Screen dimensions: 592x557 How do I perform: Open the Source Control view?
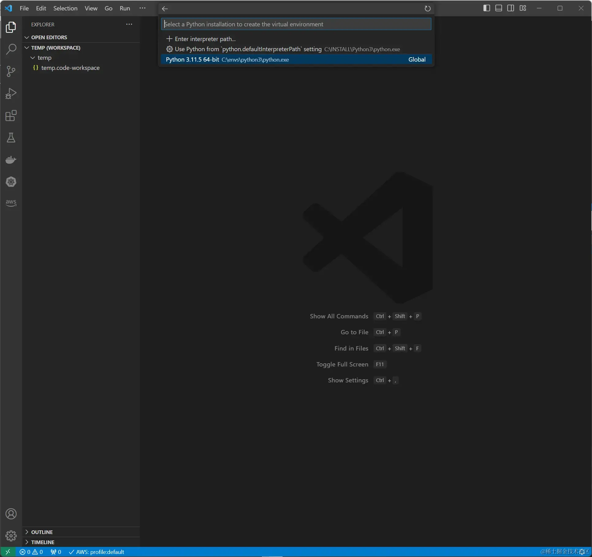11,71
